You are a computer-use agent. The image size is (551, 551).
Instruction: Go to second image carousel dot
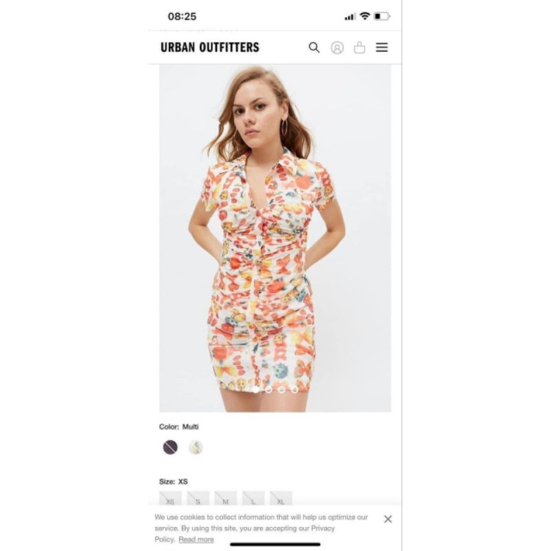[269, 389]
